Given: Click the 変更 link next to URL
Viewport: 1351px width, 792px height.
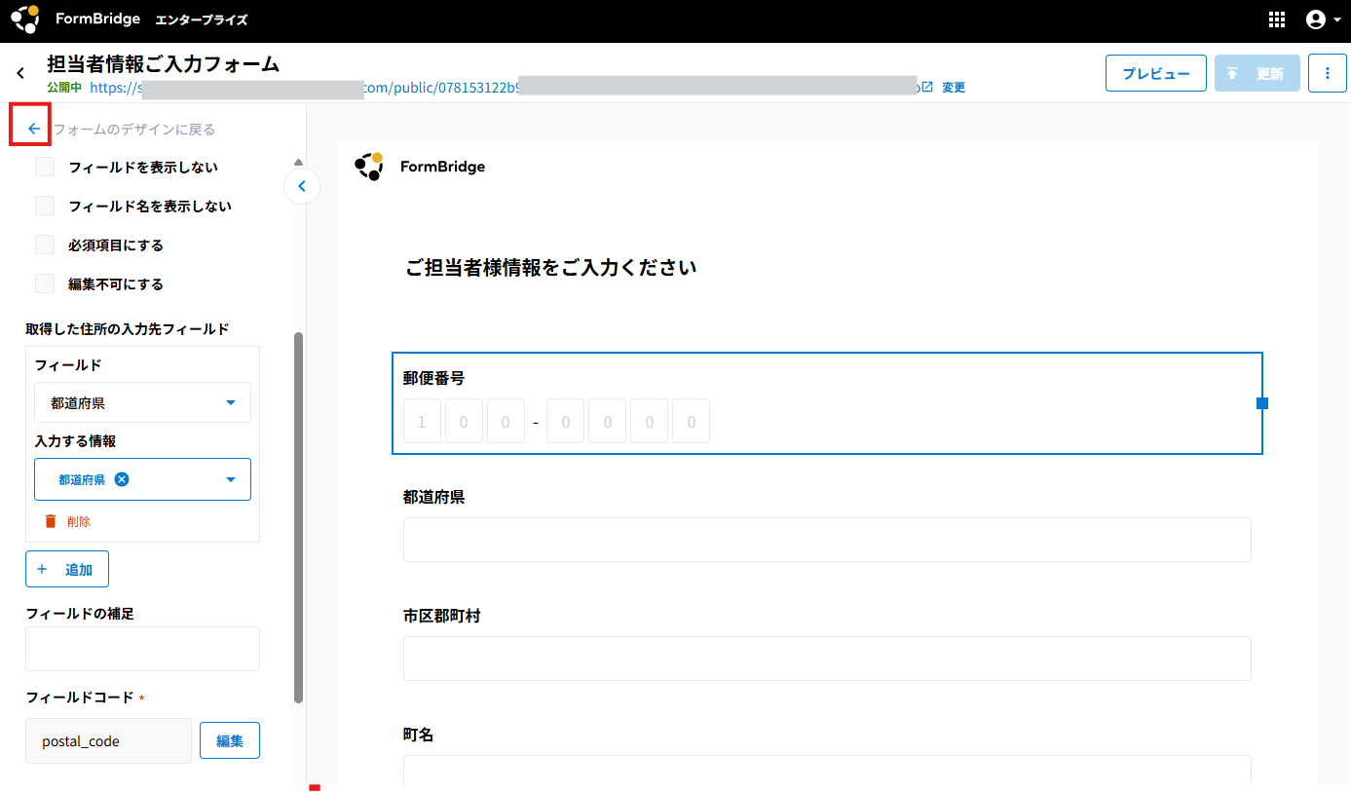Looking at the screenshot, I should coord(953,88).
